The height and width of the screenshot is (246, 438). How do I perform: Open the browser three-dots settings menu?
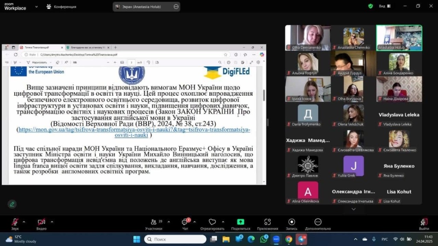(x=254, y=55)
